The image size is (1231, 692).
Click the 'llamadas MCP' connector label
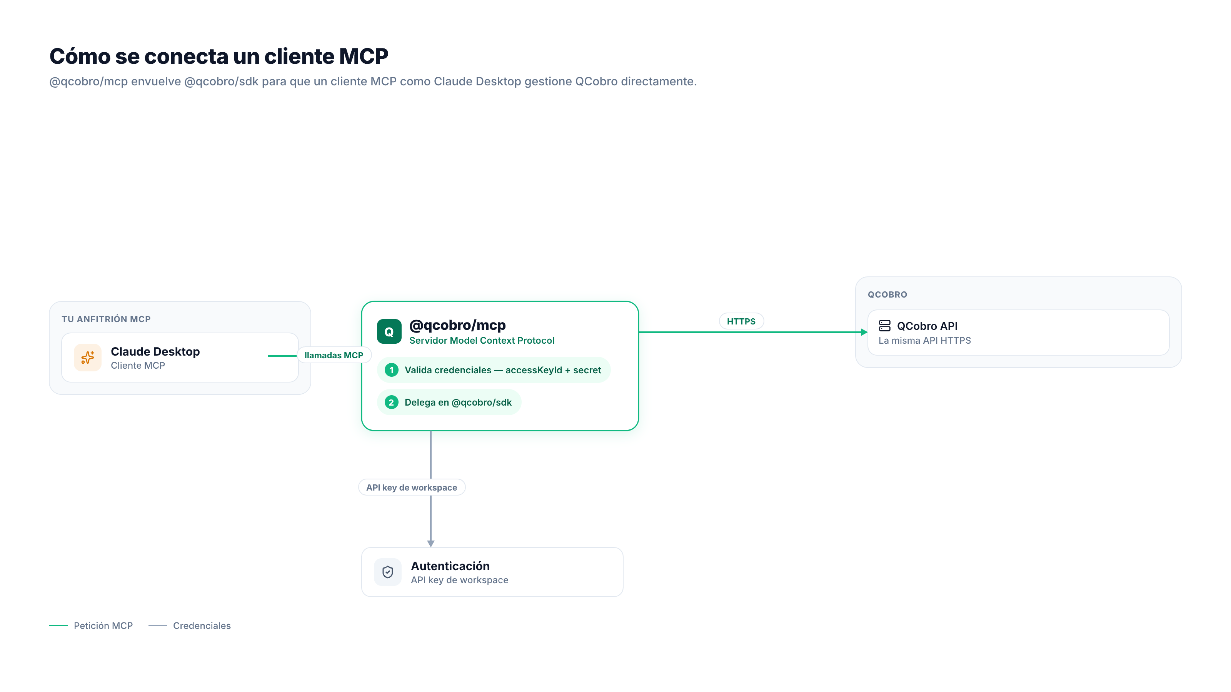point(334,355)
